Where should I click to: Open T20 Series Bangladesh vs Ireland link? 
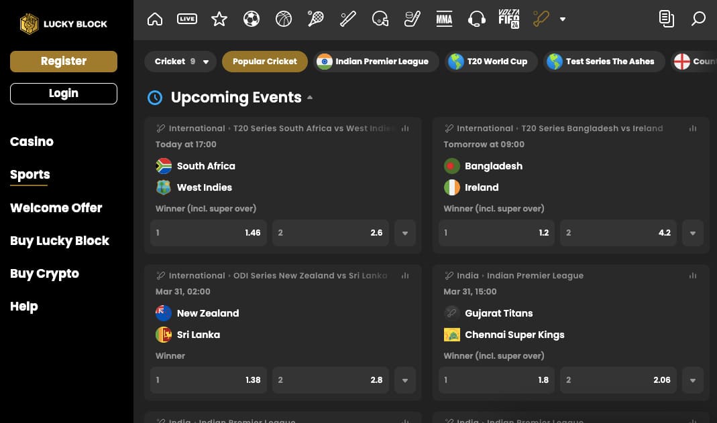592,129
